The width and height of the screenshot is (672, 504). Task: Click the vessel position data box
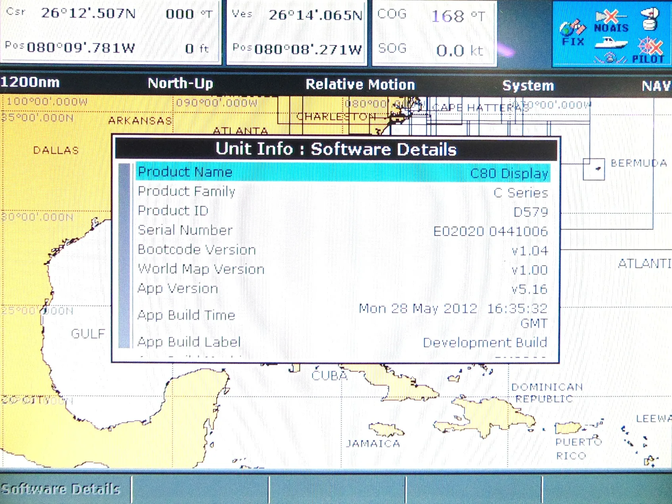(x=296, y=32)
